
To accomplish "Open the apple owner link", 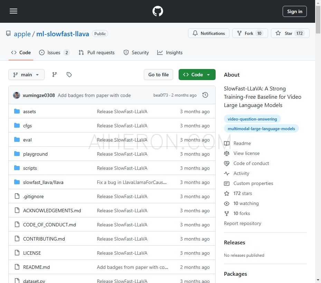I will point(22,34).
